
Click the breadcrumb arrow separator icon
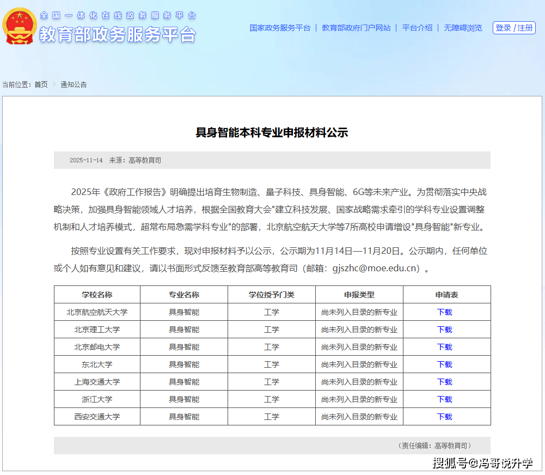pyautogui.click(x=54, y=84)
